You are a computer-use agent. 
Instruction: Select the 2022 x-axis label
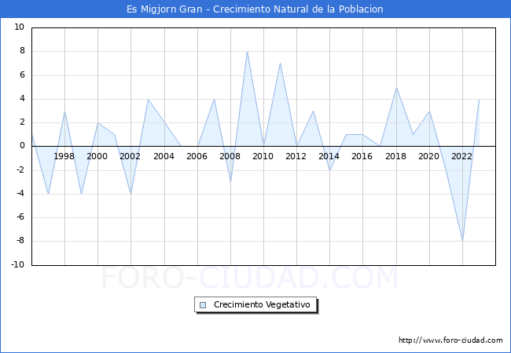click(x=461, y=157)
